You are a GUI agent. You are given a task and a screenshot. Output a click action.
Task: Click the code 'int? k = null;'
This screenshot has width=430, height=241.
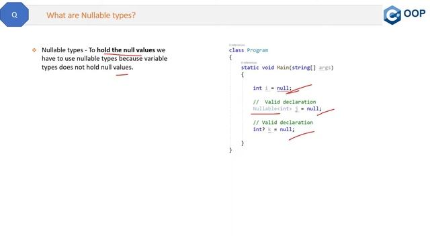(x=273, y=129)
